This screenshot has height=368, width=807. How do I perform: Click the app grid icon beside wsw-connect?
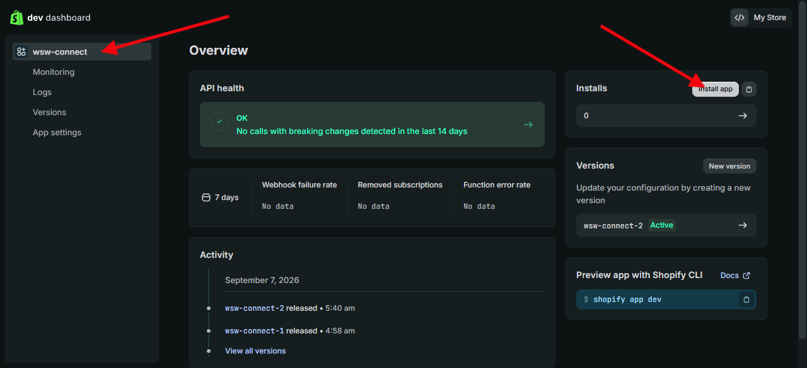point(21,52)
